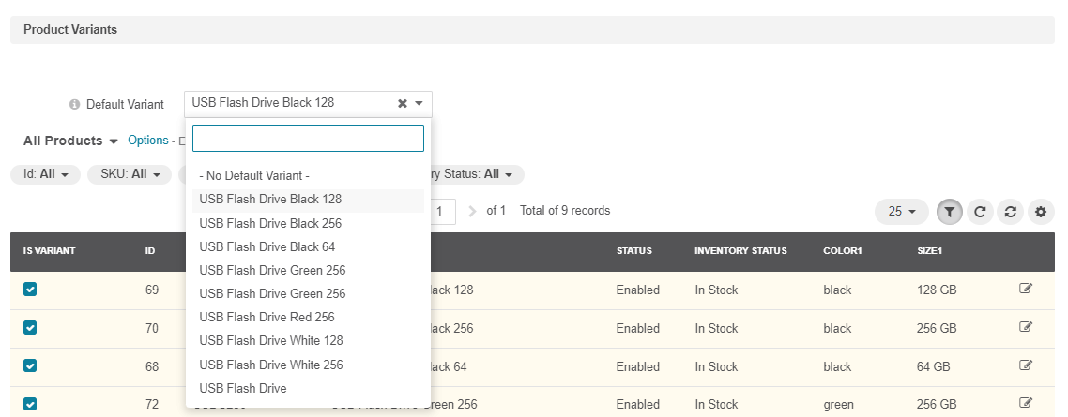Choose the No Default Variant option
Screen dimensions: 1068x417
click(254, 175)
